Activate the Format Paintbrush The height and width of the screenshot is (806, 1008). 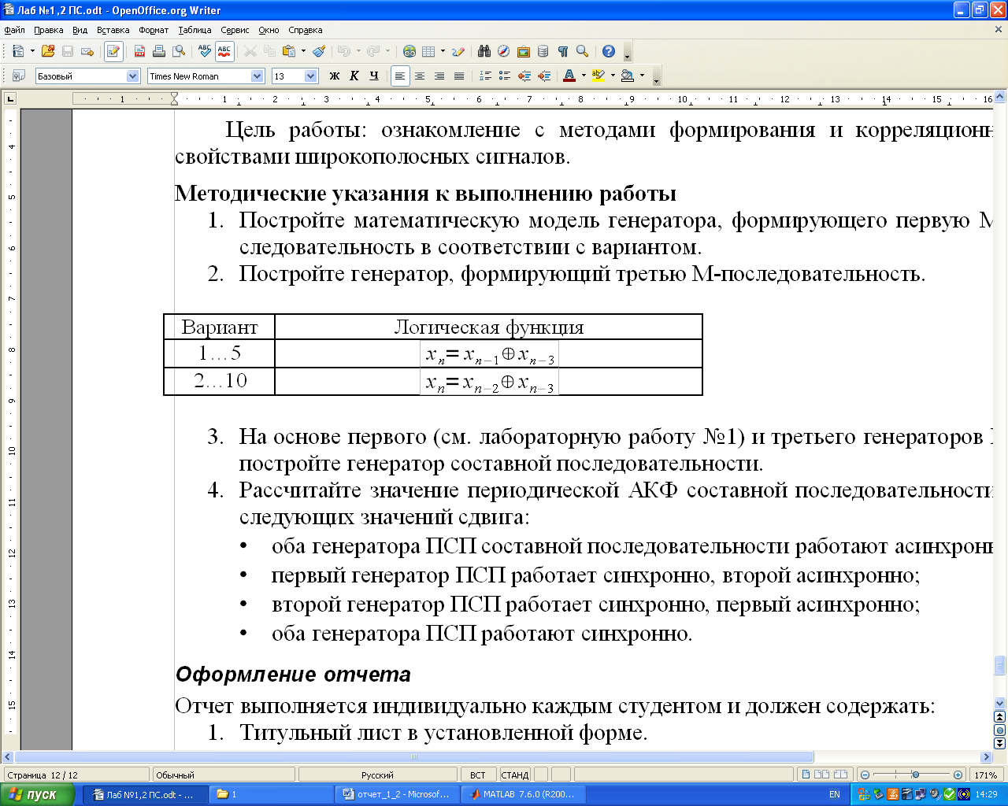pyautogui.click(x=319, y=51)
